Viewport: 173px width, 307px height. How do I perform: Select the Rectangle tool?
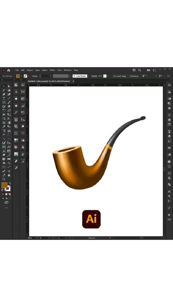click(4, 102)
